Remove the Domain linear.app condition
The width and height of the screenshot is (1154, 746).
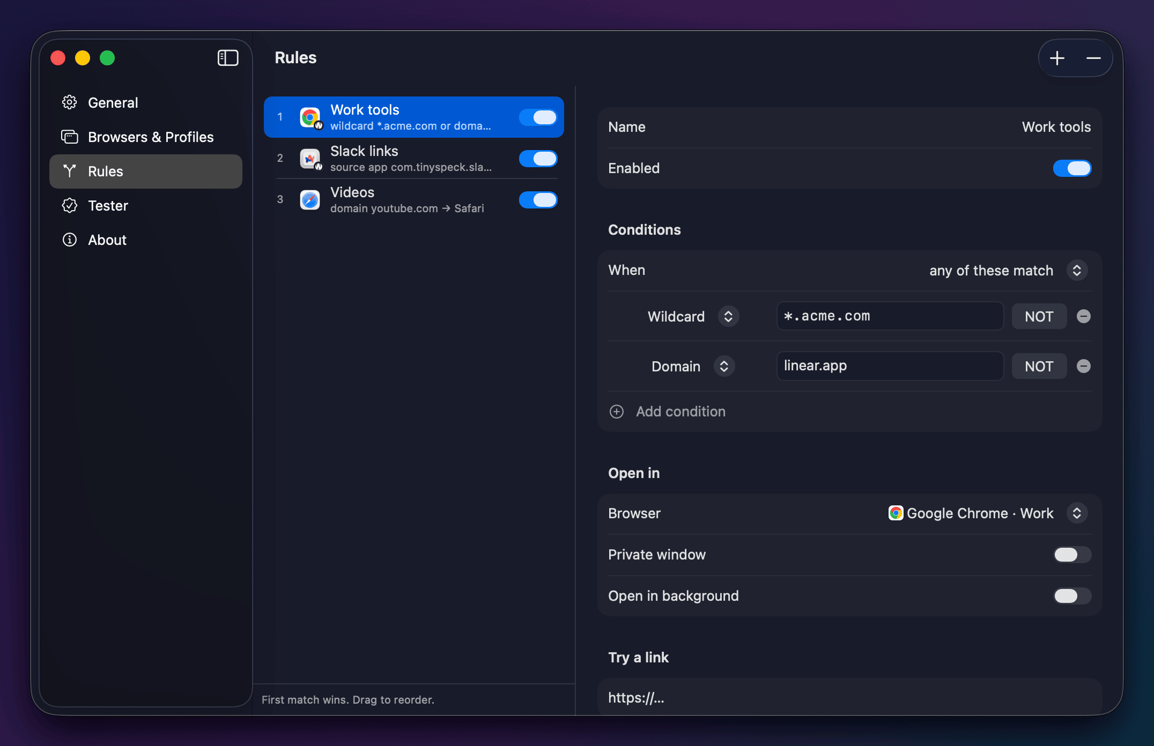[x=1084, y=366]
